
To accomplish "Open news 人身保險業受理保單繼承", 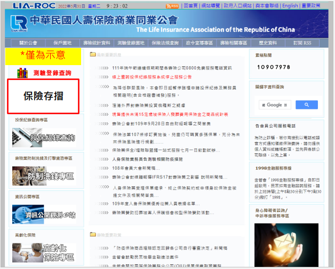I will click(174, 192).
